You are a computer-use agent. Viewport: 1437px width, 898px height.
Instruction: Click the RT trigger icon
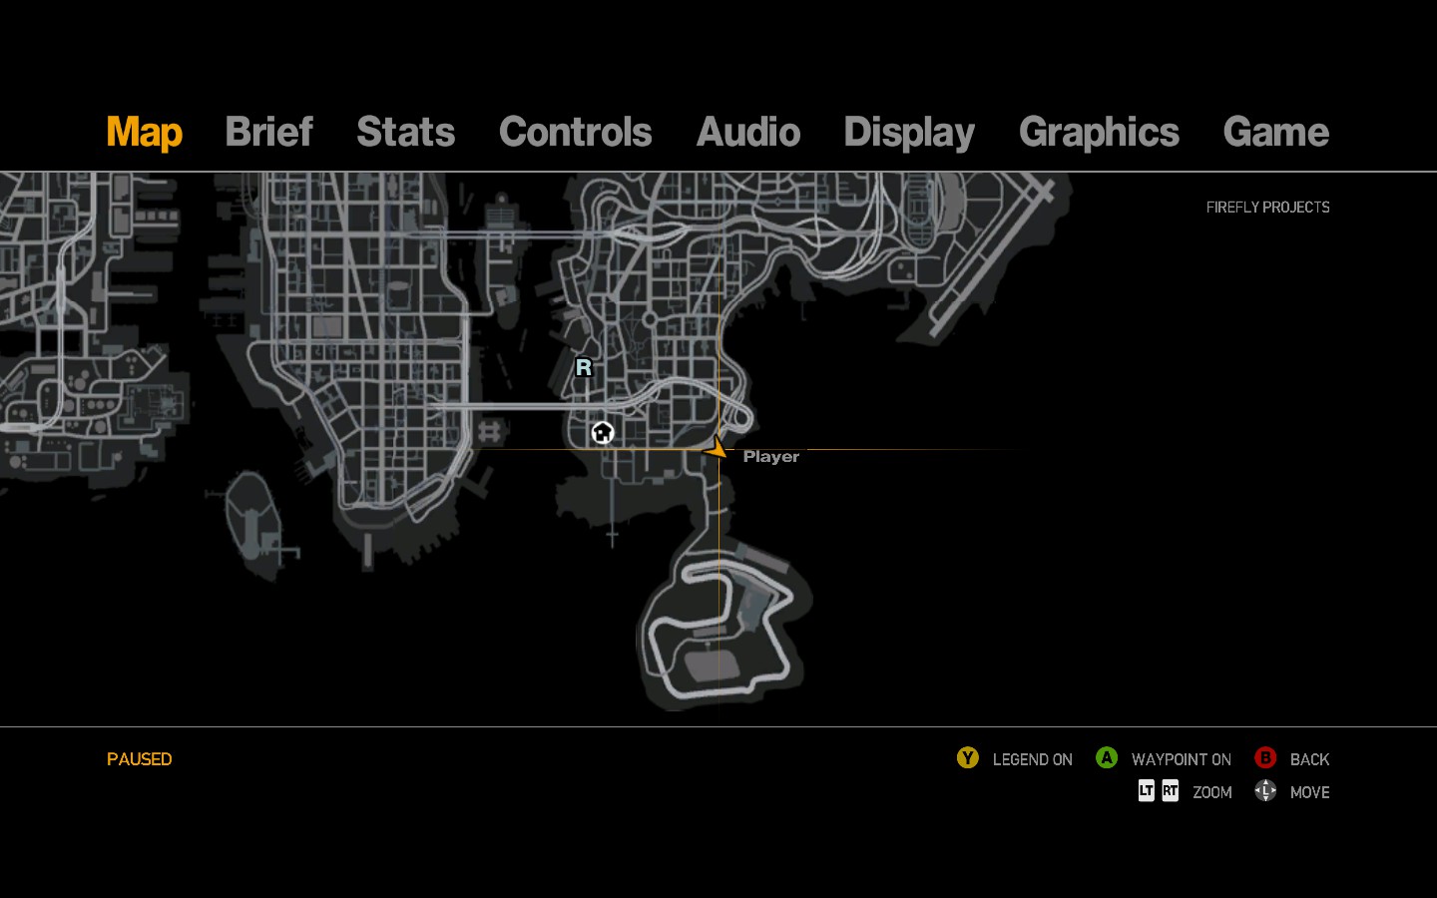[x=1170, y=791]
